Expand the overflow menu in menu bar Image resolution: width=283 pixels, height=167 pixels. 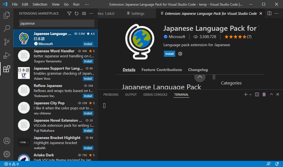click(x=87, y=4)
